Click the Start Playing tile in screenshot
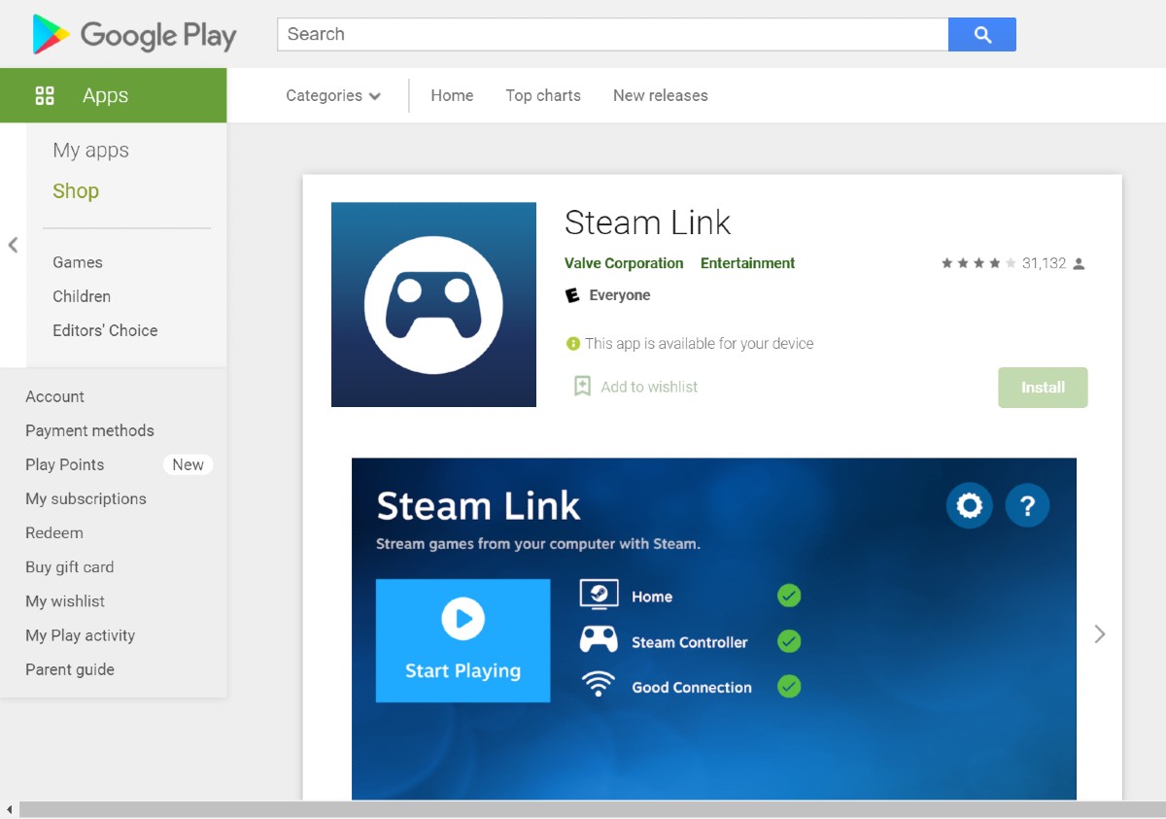Screen dimensions: 1166x819 click(463, 640)
